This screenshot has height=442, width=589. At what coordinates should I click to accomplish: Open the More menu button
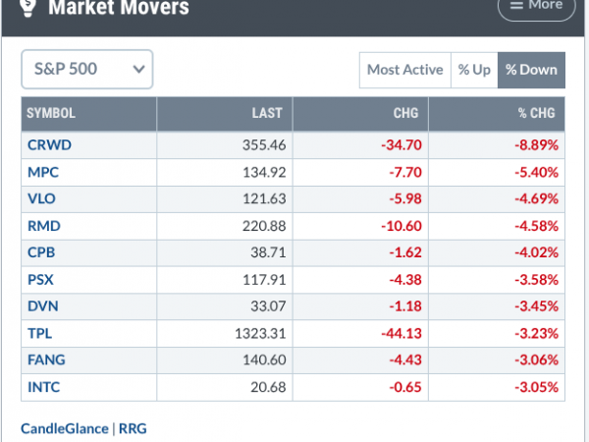536,8
